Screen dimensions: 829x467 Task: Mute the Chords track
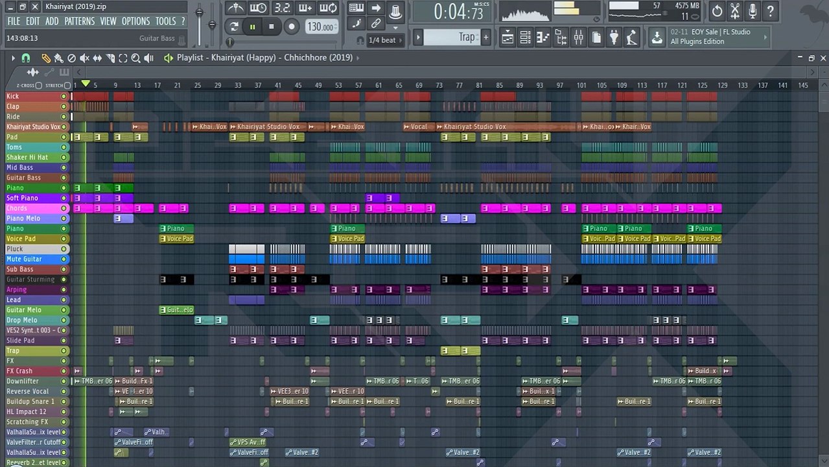64,208
